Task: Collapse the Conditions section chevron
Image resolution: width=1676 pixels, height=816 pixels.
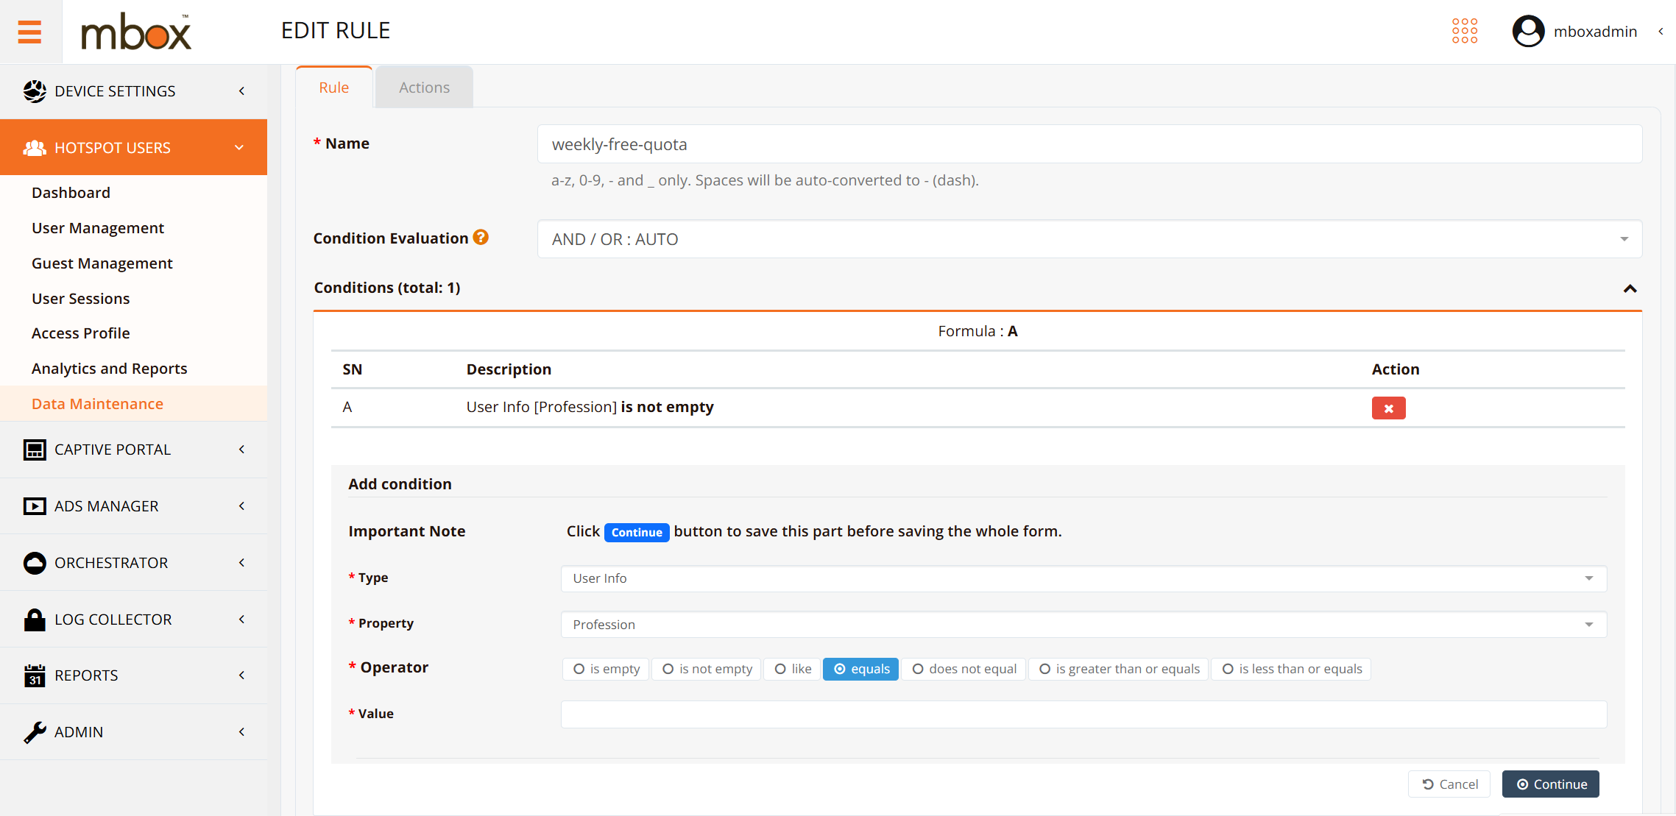Action: [1630, 288]
